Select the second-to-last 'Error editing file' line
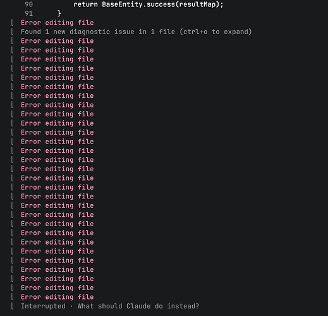The width and height of the screenshot is (328, 316). (x=57, y=288)
